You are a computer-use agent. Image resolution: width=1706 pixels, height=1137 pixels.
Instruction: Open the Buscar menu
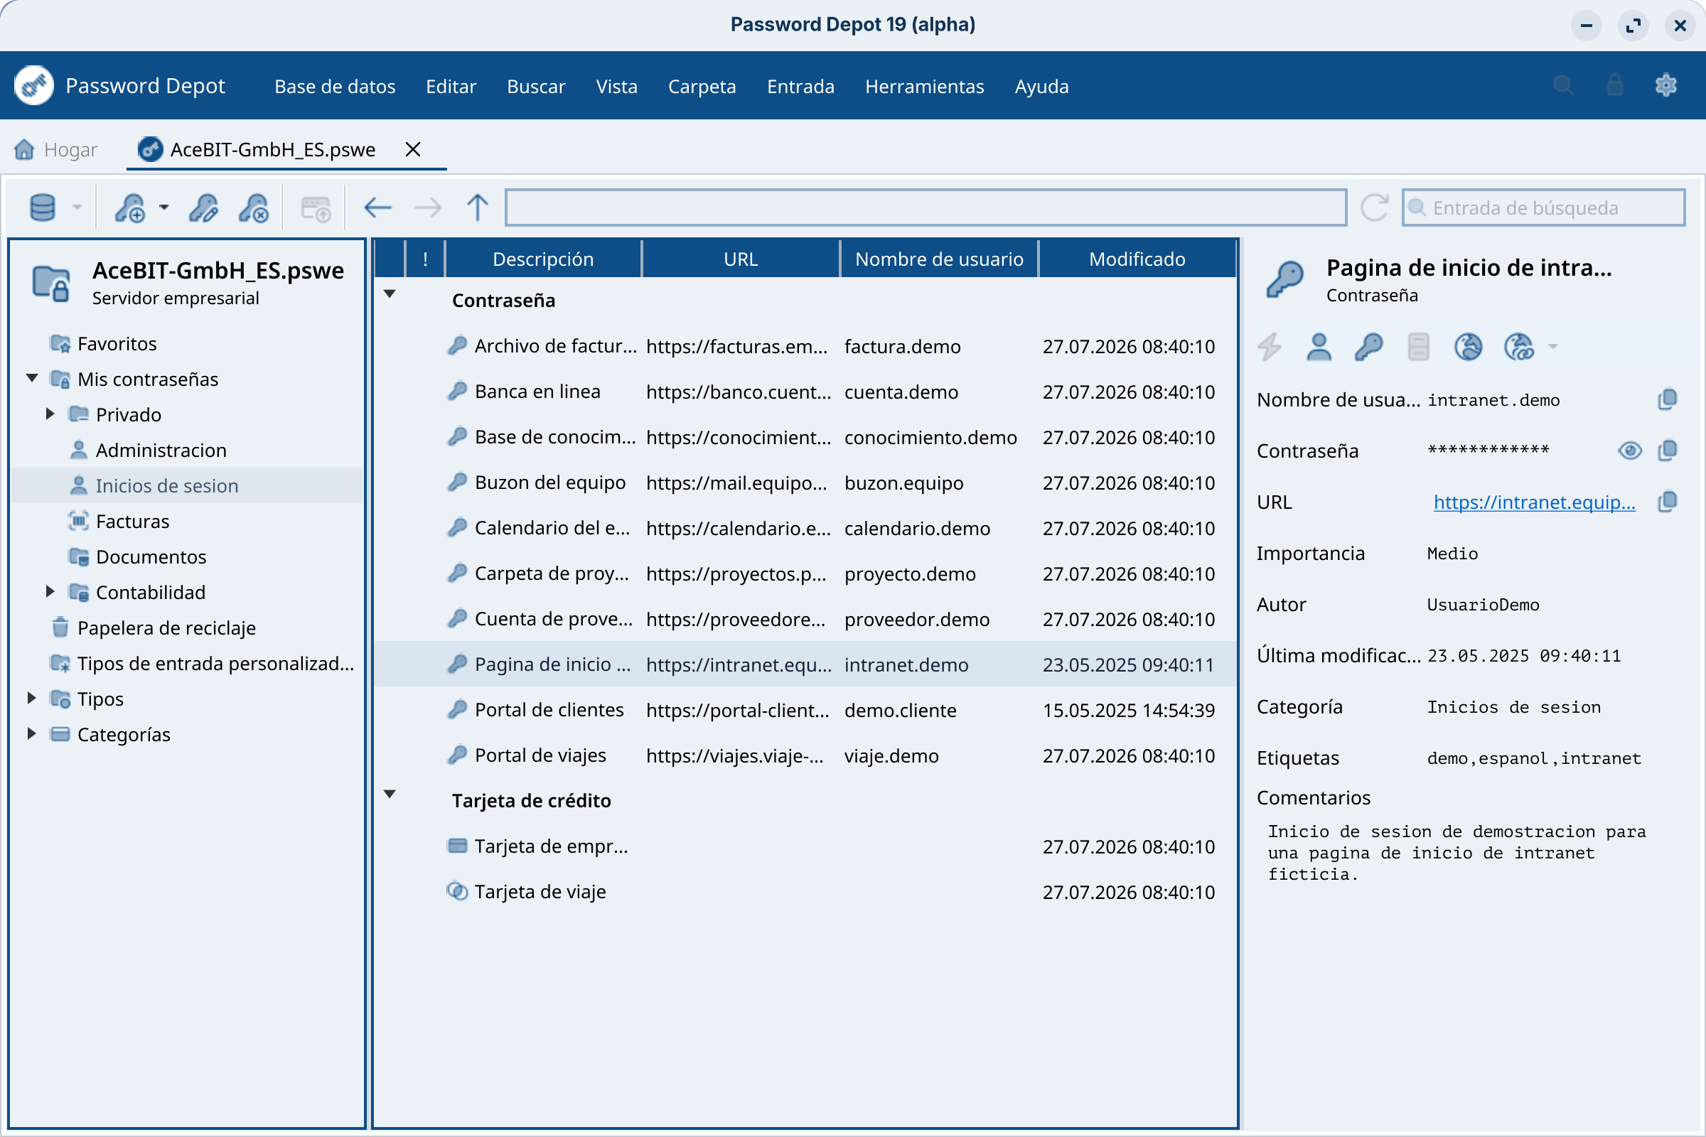pyautogui.click(x=536, y=86)
